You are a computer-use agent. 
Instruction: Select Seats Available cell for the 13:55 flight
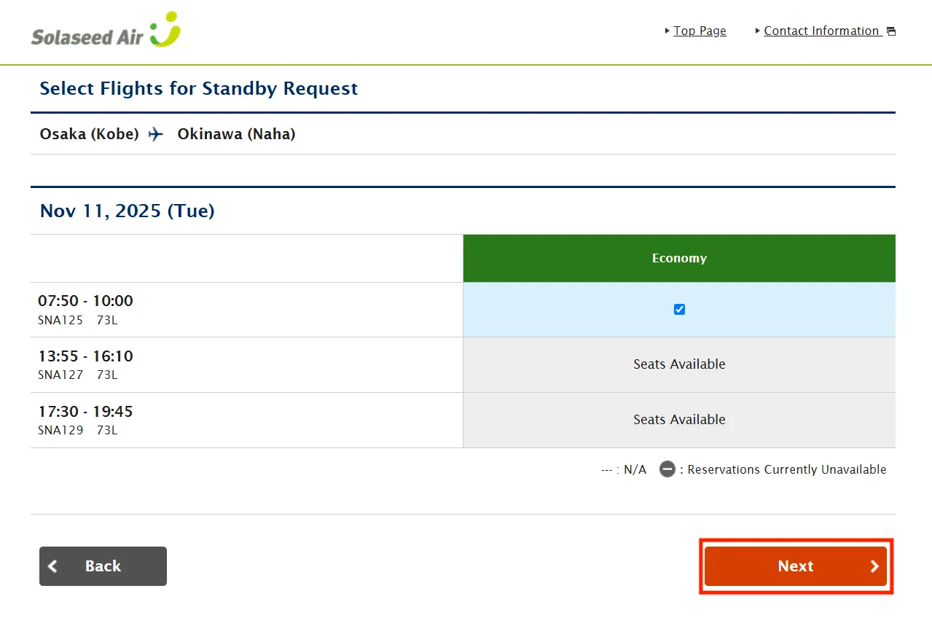[x=679, y=364]
